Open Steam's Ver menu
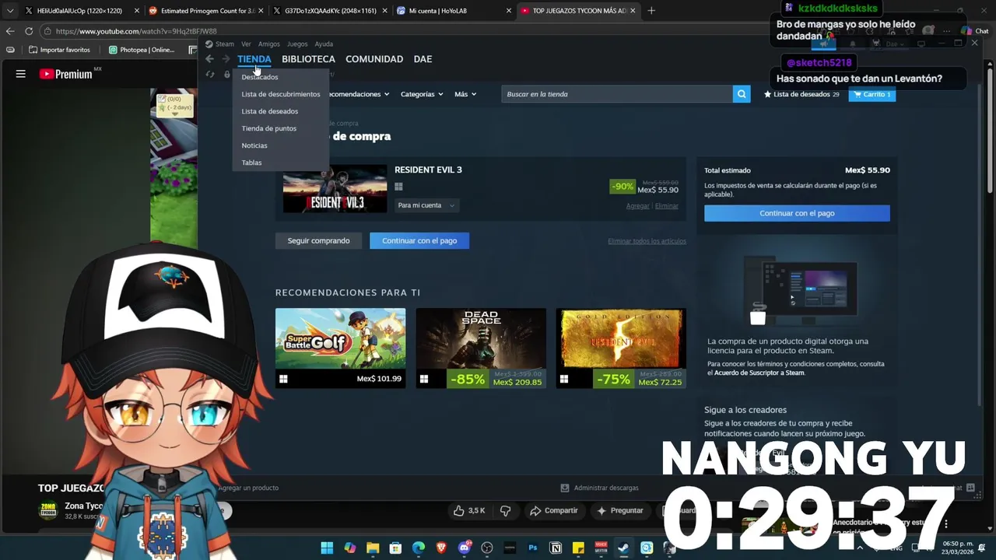This screenshot has width=996, height=560. tap(246, 44)
